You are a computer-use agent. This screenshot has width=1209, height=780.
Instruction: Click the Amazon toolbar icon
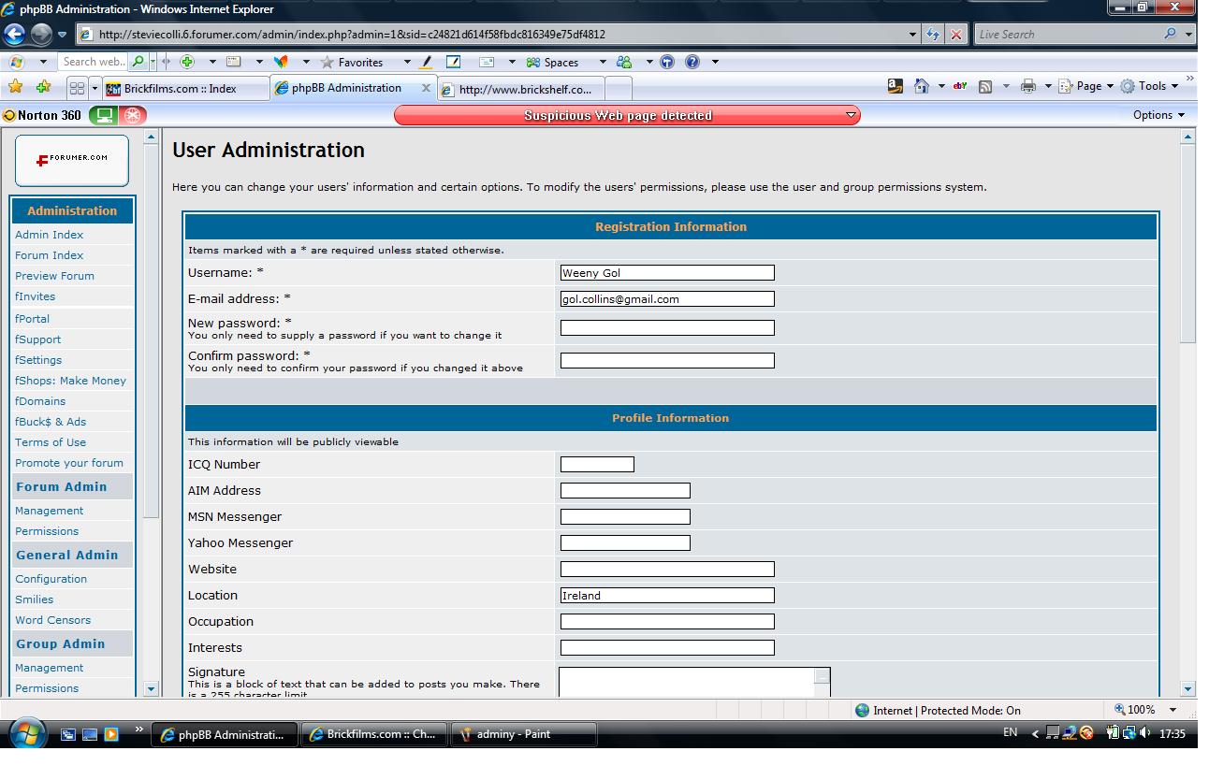896,86
